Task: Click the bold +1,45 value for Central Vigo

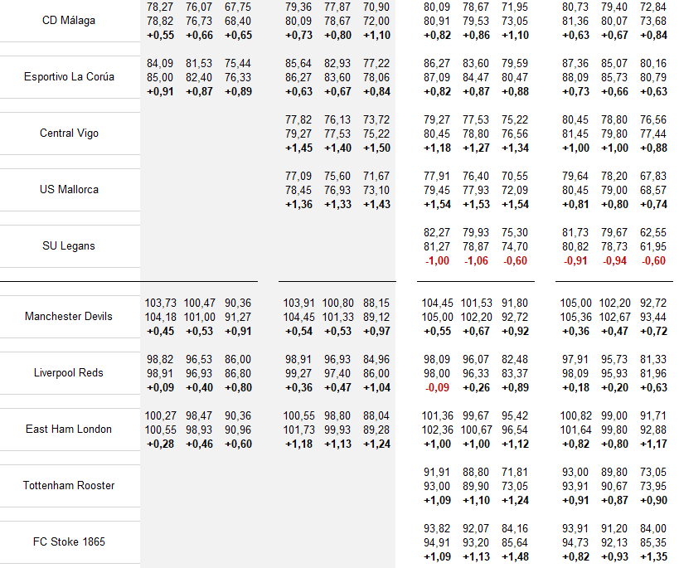Action: coord(298,148)
